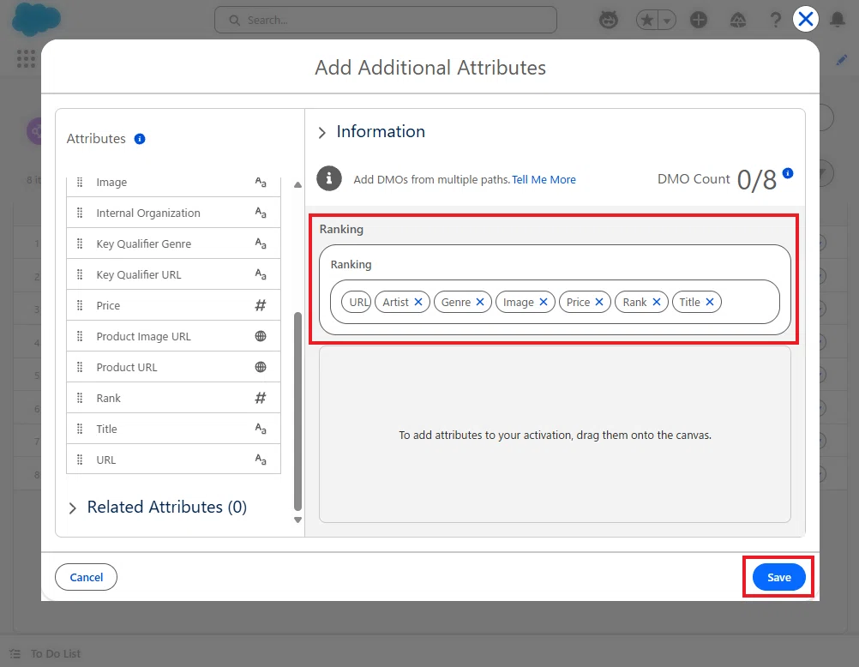The image size is (859, 667).
Task: Click the Cancel button
Action: (x=86, y=577)
